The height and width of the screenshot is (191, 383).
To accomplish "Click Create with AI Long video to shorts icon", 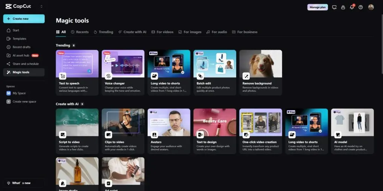I will click(292, 135).
